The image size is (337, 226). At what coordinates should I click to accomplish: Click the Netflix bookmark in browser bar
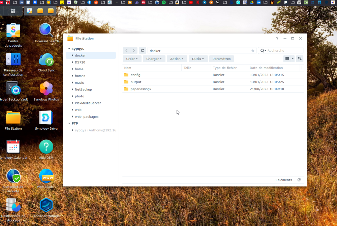point(197,3)
